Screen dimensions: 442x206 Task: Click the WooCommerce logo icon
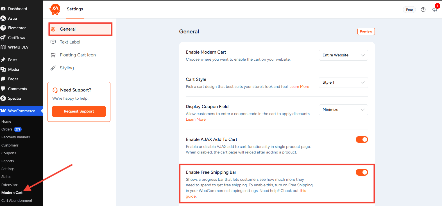3,111
